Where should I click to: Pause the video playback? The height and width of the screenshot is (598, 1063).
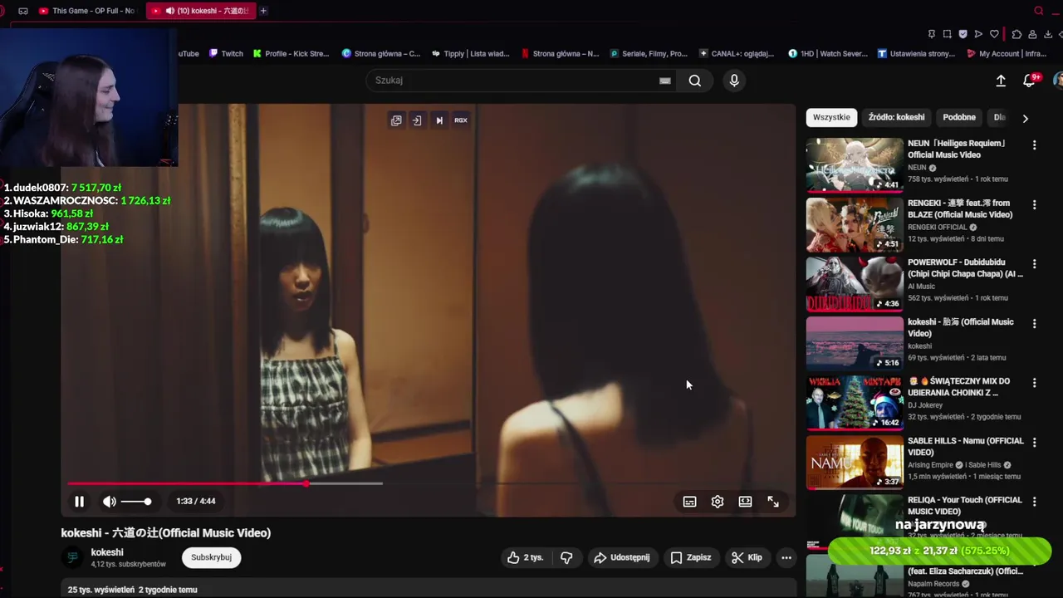pos(79,502)
